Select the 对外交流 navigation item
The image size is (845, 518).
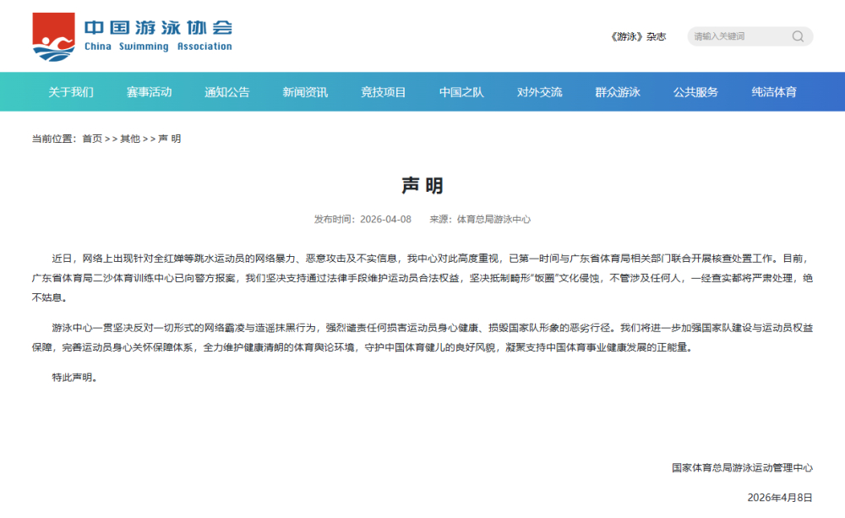tap(539, 93)
